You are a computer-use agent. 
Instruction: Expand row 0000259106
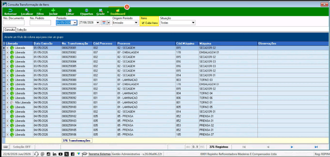point(7,135)
